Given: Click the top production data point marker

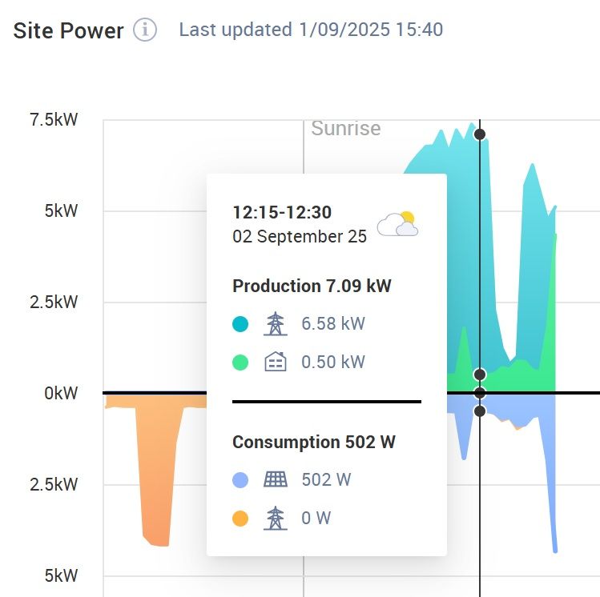Looking at the screenshot, I should tap(480, 134).
